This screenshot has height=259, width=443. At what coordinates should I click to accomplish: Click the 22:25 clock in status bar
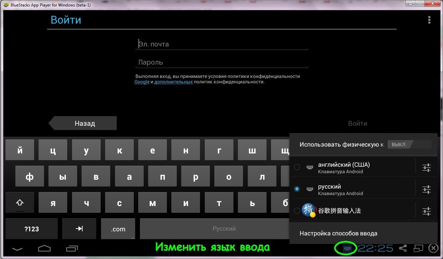coord(375,248)
